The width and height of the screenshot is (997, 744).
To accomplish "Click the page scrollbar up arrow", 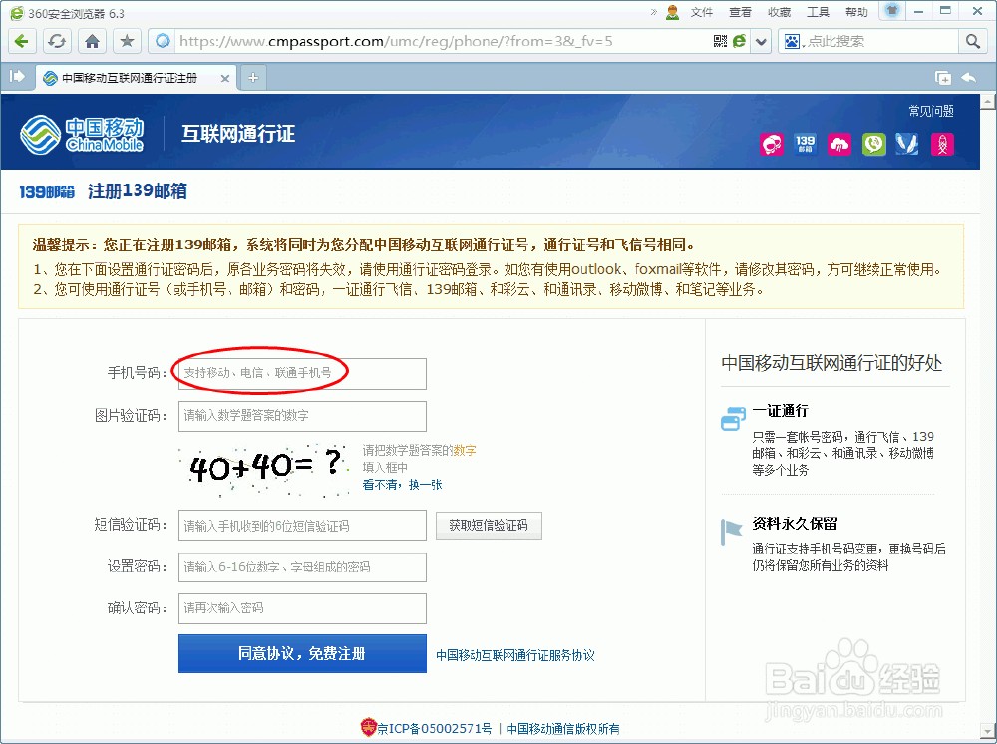I will (x=987, y=101).
